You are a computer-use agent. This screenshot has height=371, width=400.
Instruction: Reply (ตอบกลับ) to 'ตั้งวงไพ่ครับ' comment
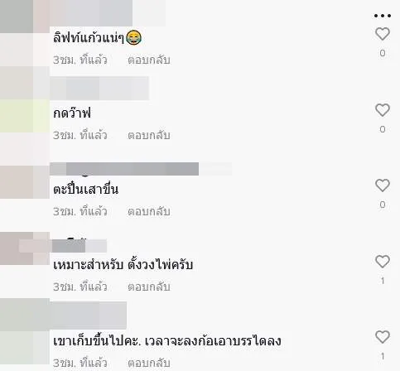tap(149, 287)
